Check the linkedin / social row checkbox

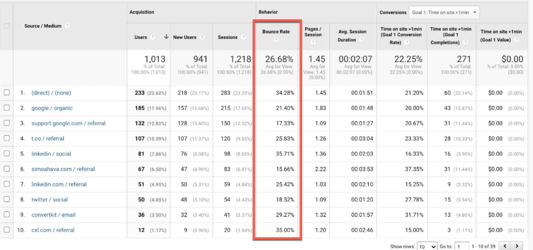coord(6,154)
